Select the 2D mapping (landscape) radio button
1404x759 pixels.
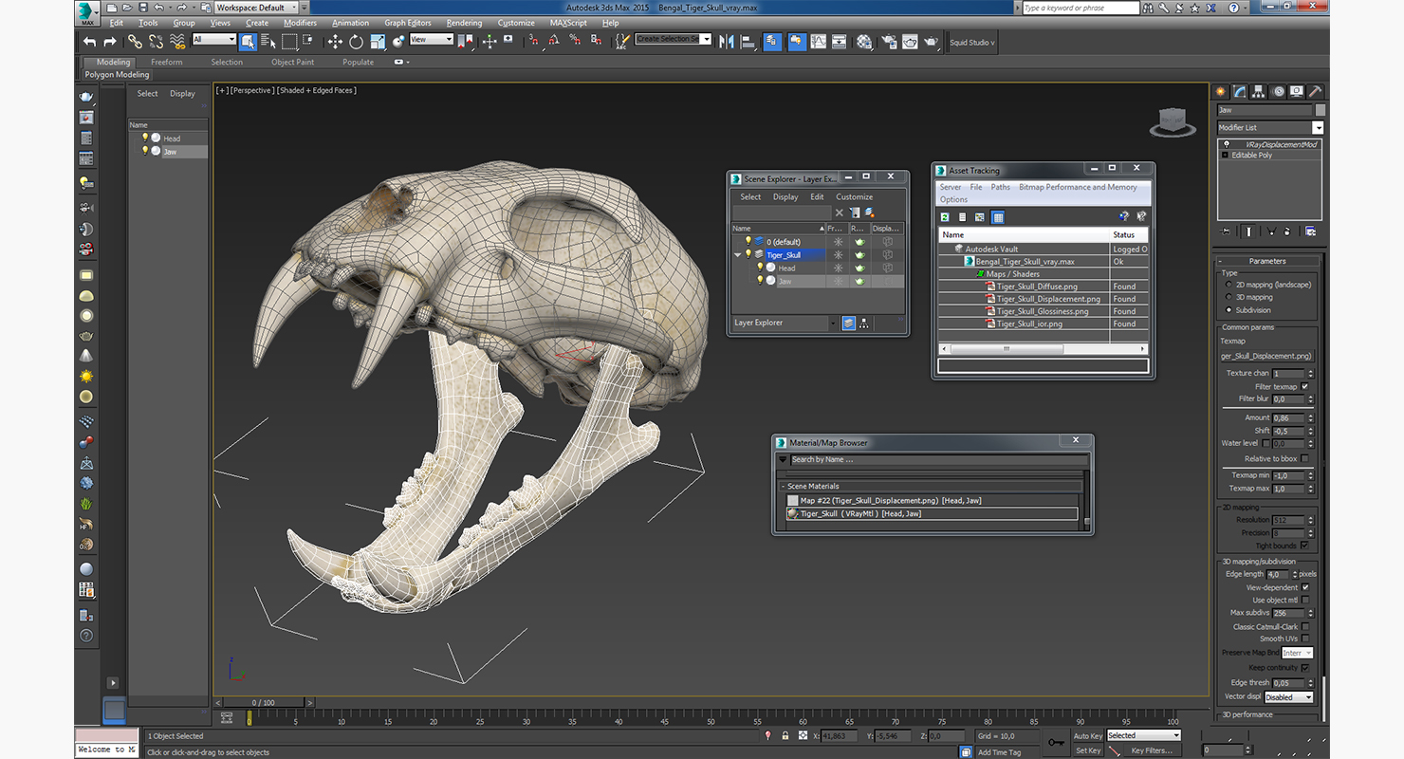1229,285
